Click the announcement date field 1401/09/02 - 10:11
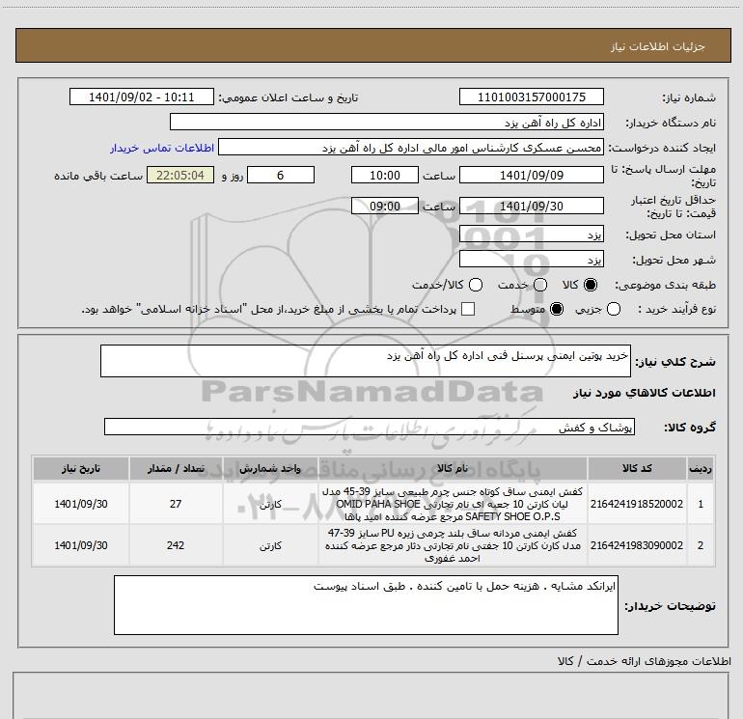Image resolution: width=743 pixels, height=719 pixels. click(142, 97)
